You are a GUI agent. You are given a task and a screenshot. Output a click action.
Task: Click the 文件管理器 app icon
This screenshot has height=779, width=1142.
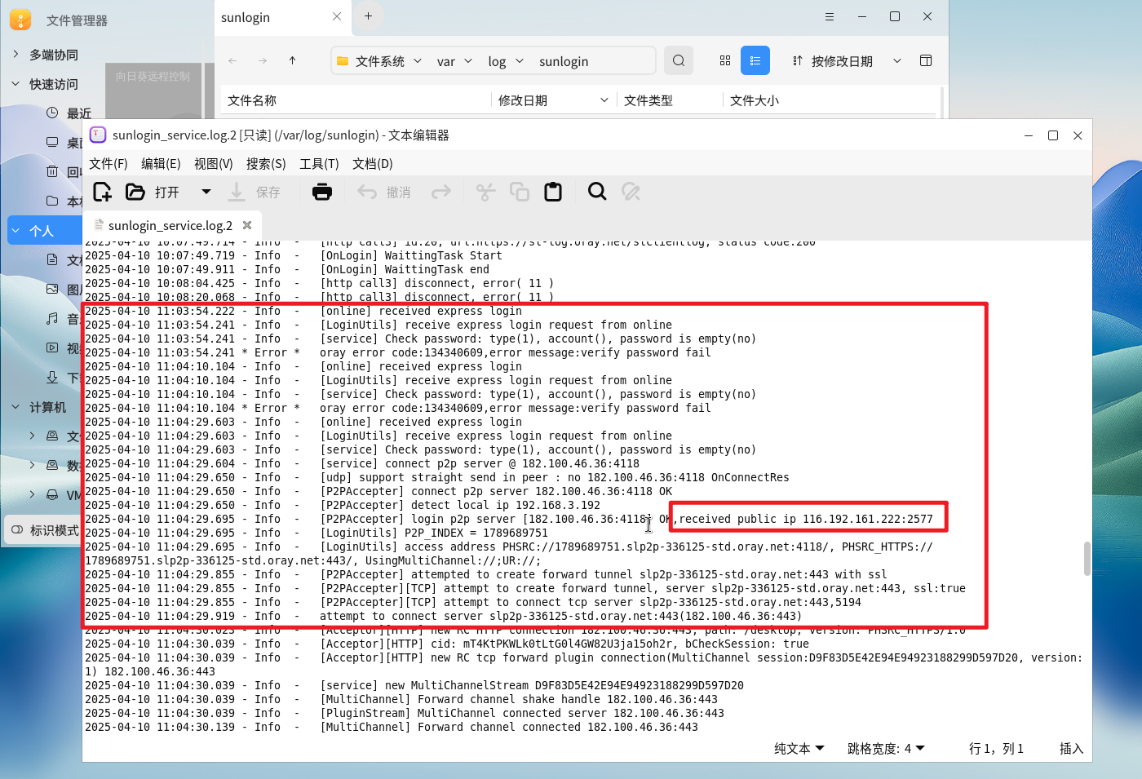(20, 20)
